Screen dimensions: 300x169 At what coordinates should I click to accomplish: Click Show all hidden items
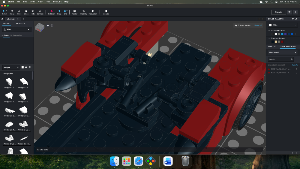[258, 25]
